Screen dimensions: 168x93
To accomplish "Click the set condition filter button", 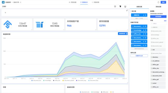I will [x=139, y=56].
